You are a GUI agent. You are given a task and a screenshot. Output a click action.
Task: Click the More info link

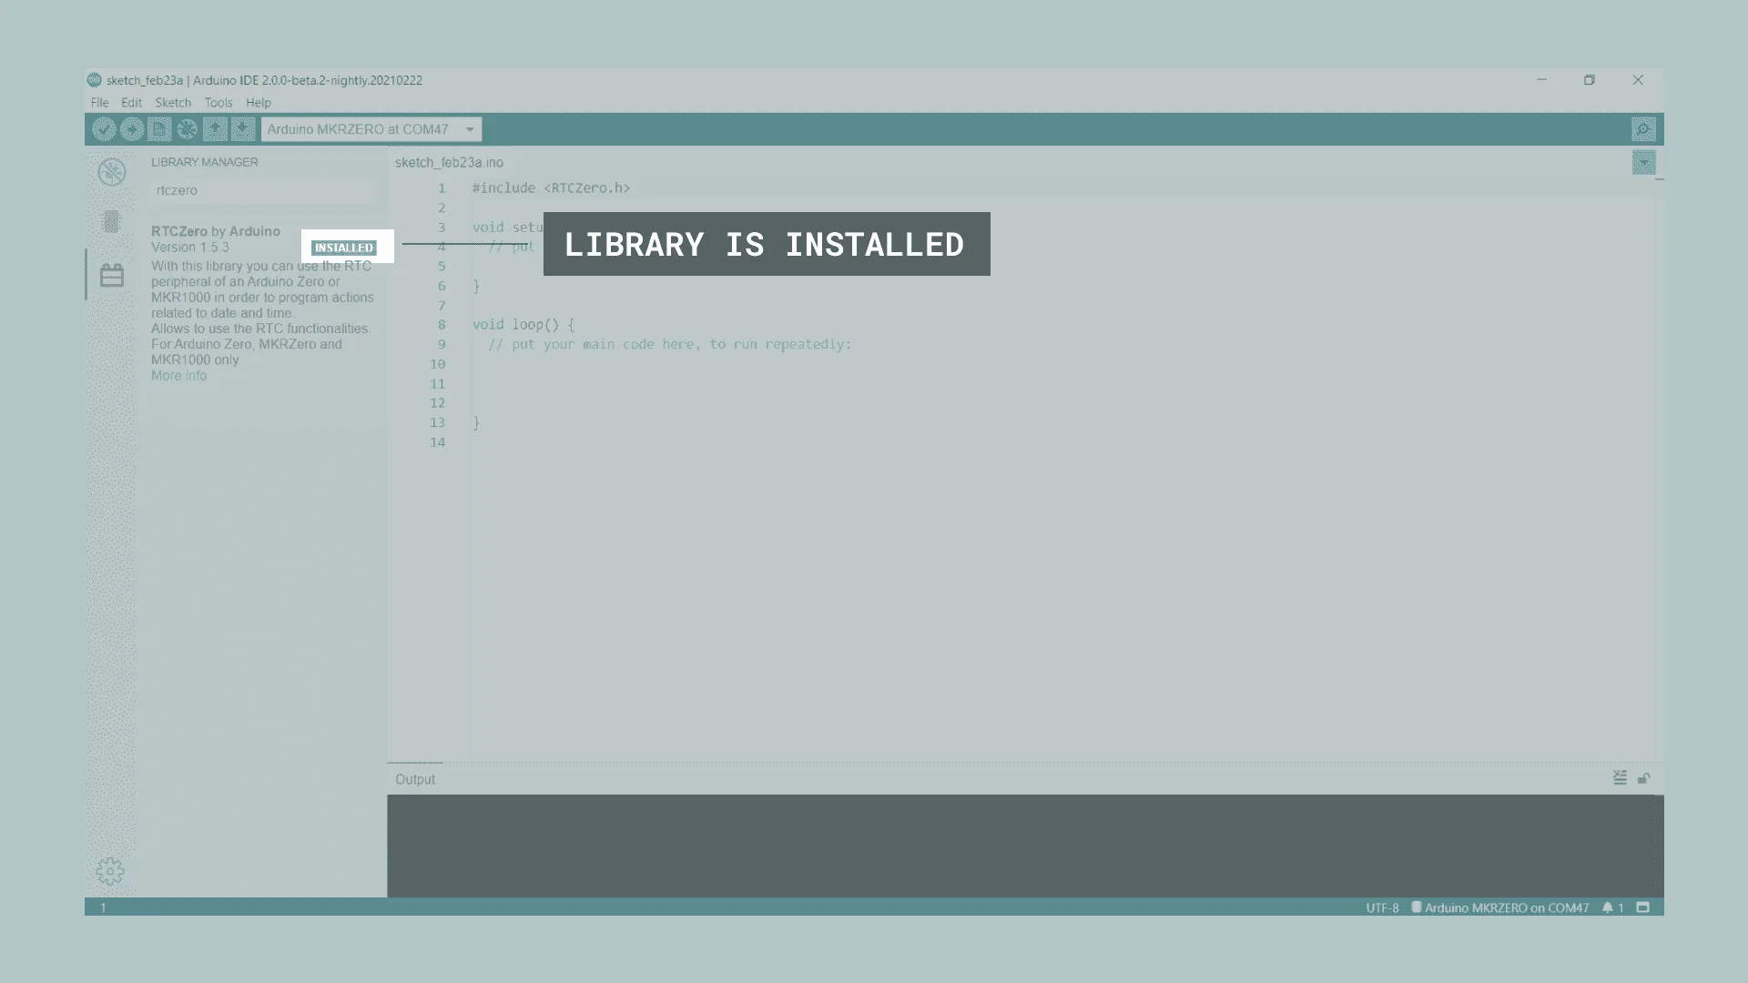pyautogui.click(x=178, y=375)
